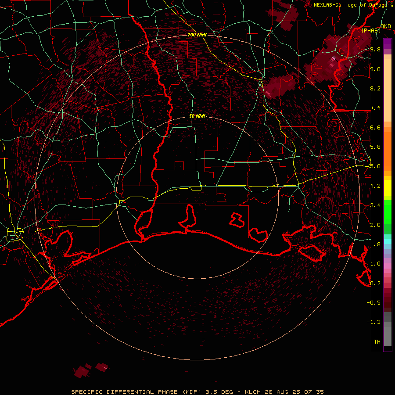This screenshot has height=395, width=395.
Task: Click the 0.2 scale value
Action: tap(375, 283)
